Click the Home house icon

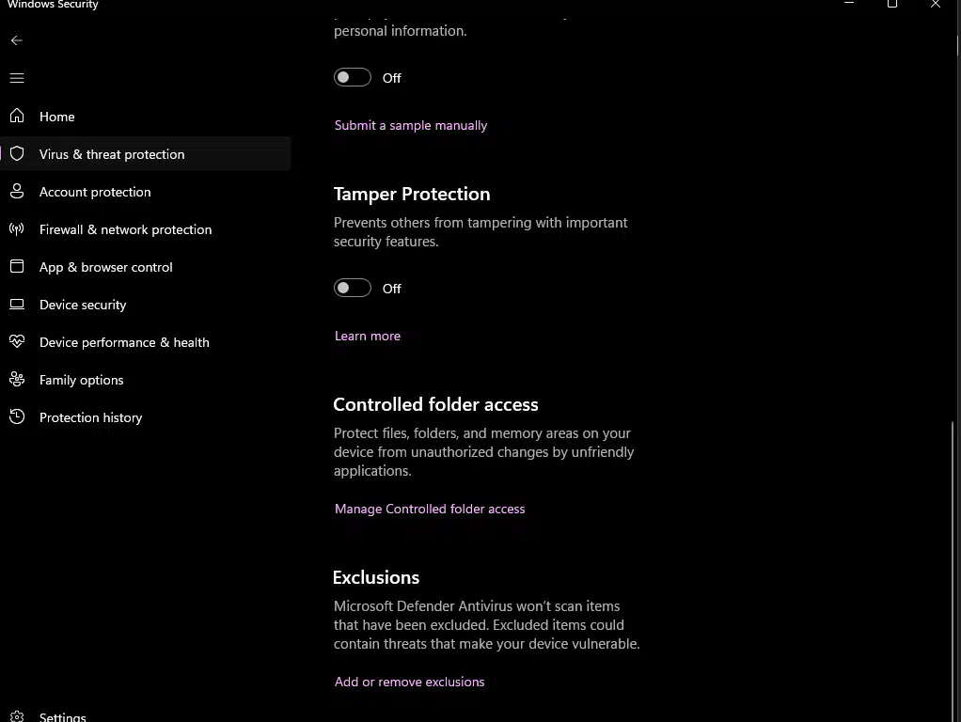click(x=17, y=116)
